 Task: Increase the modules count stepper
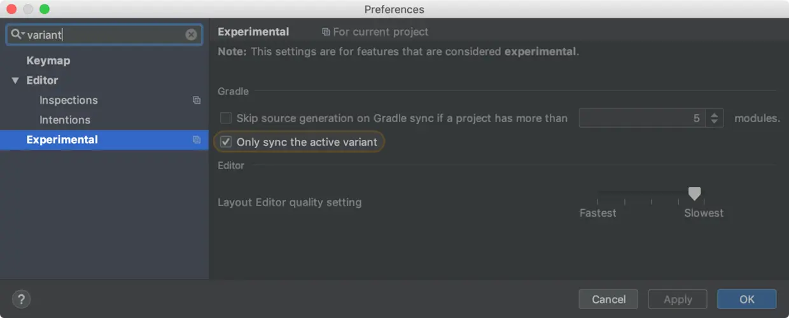click(x=715, y=114)
